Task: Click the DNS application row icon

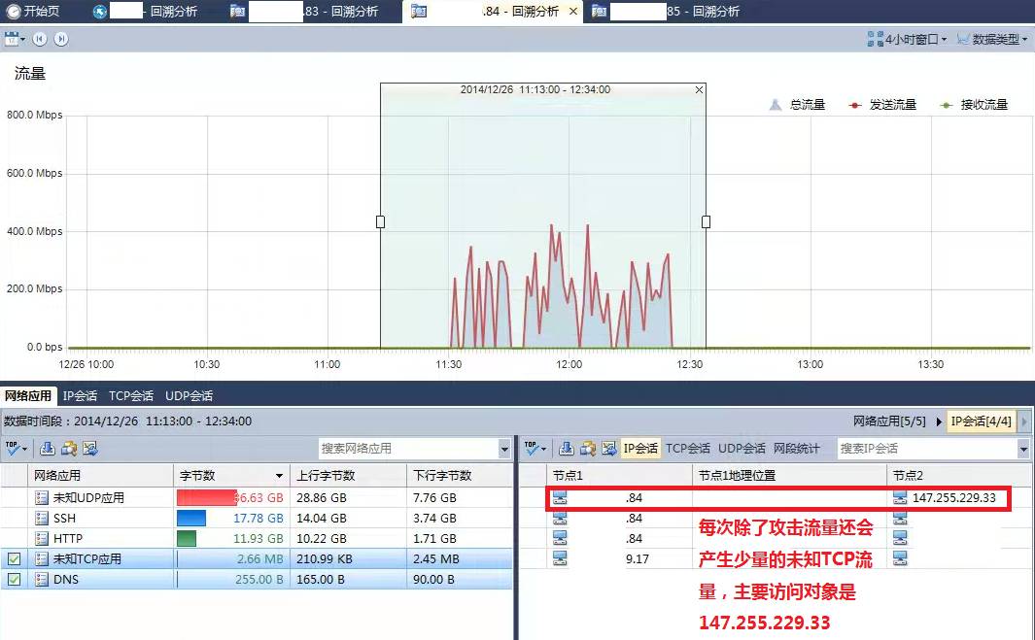Action: (42, 579)
